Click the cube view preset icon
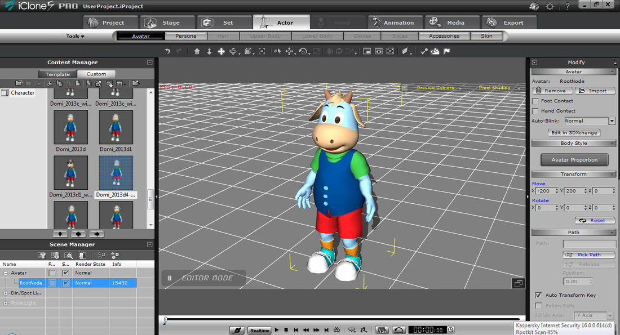The image size is (620, 335). tap(249, 51)
